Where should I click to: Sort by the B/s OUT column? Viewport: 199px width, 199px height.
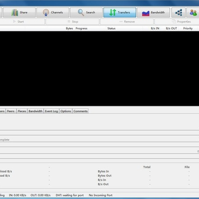(171, 28)
